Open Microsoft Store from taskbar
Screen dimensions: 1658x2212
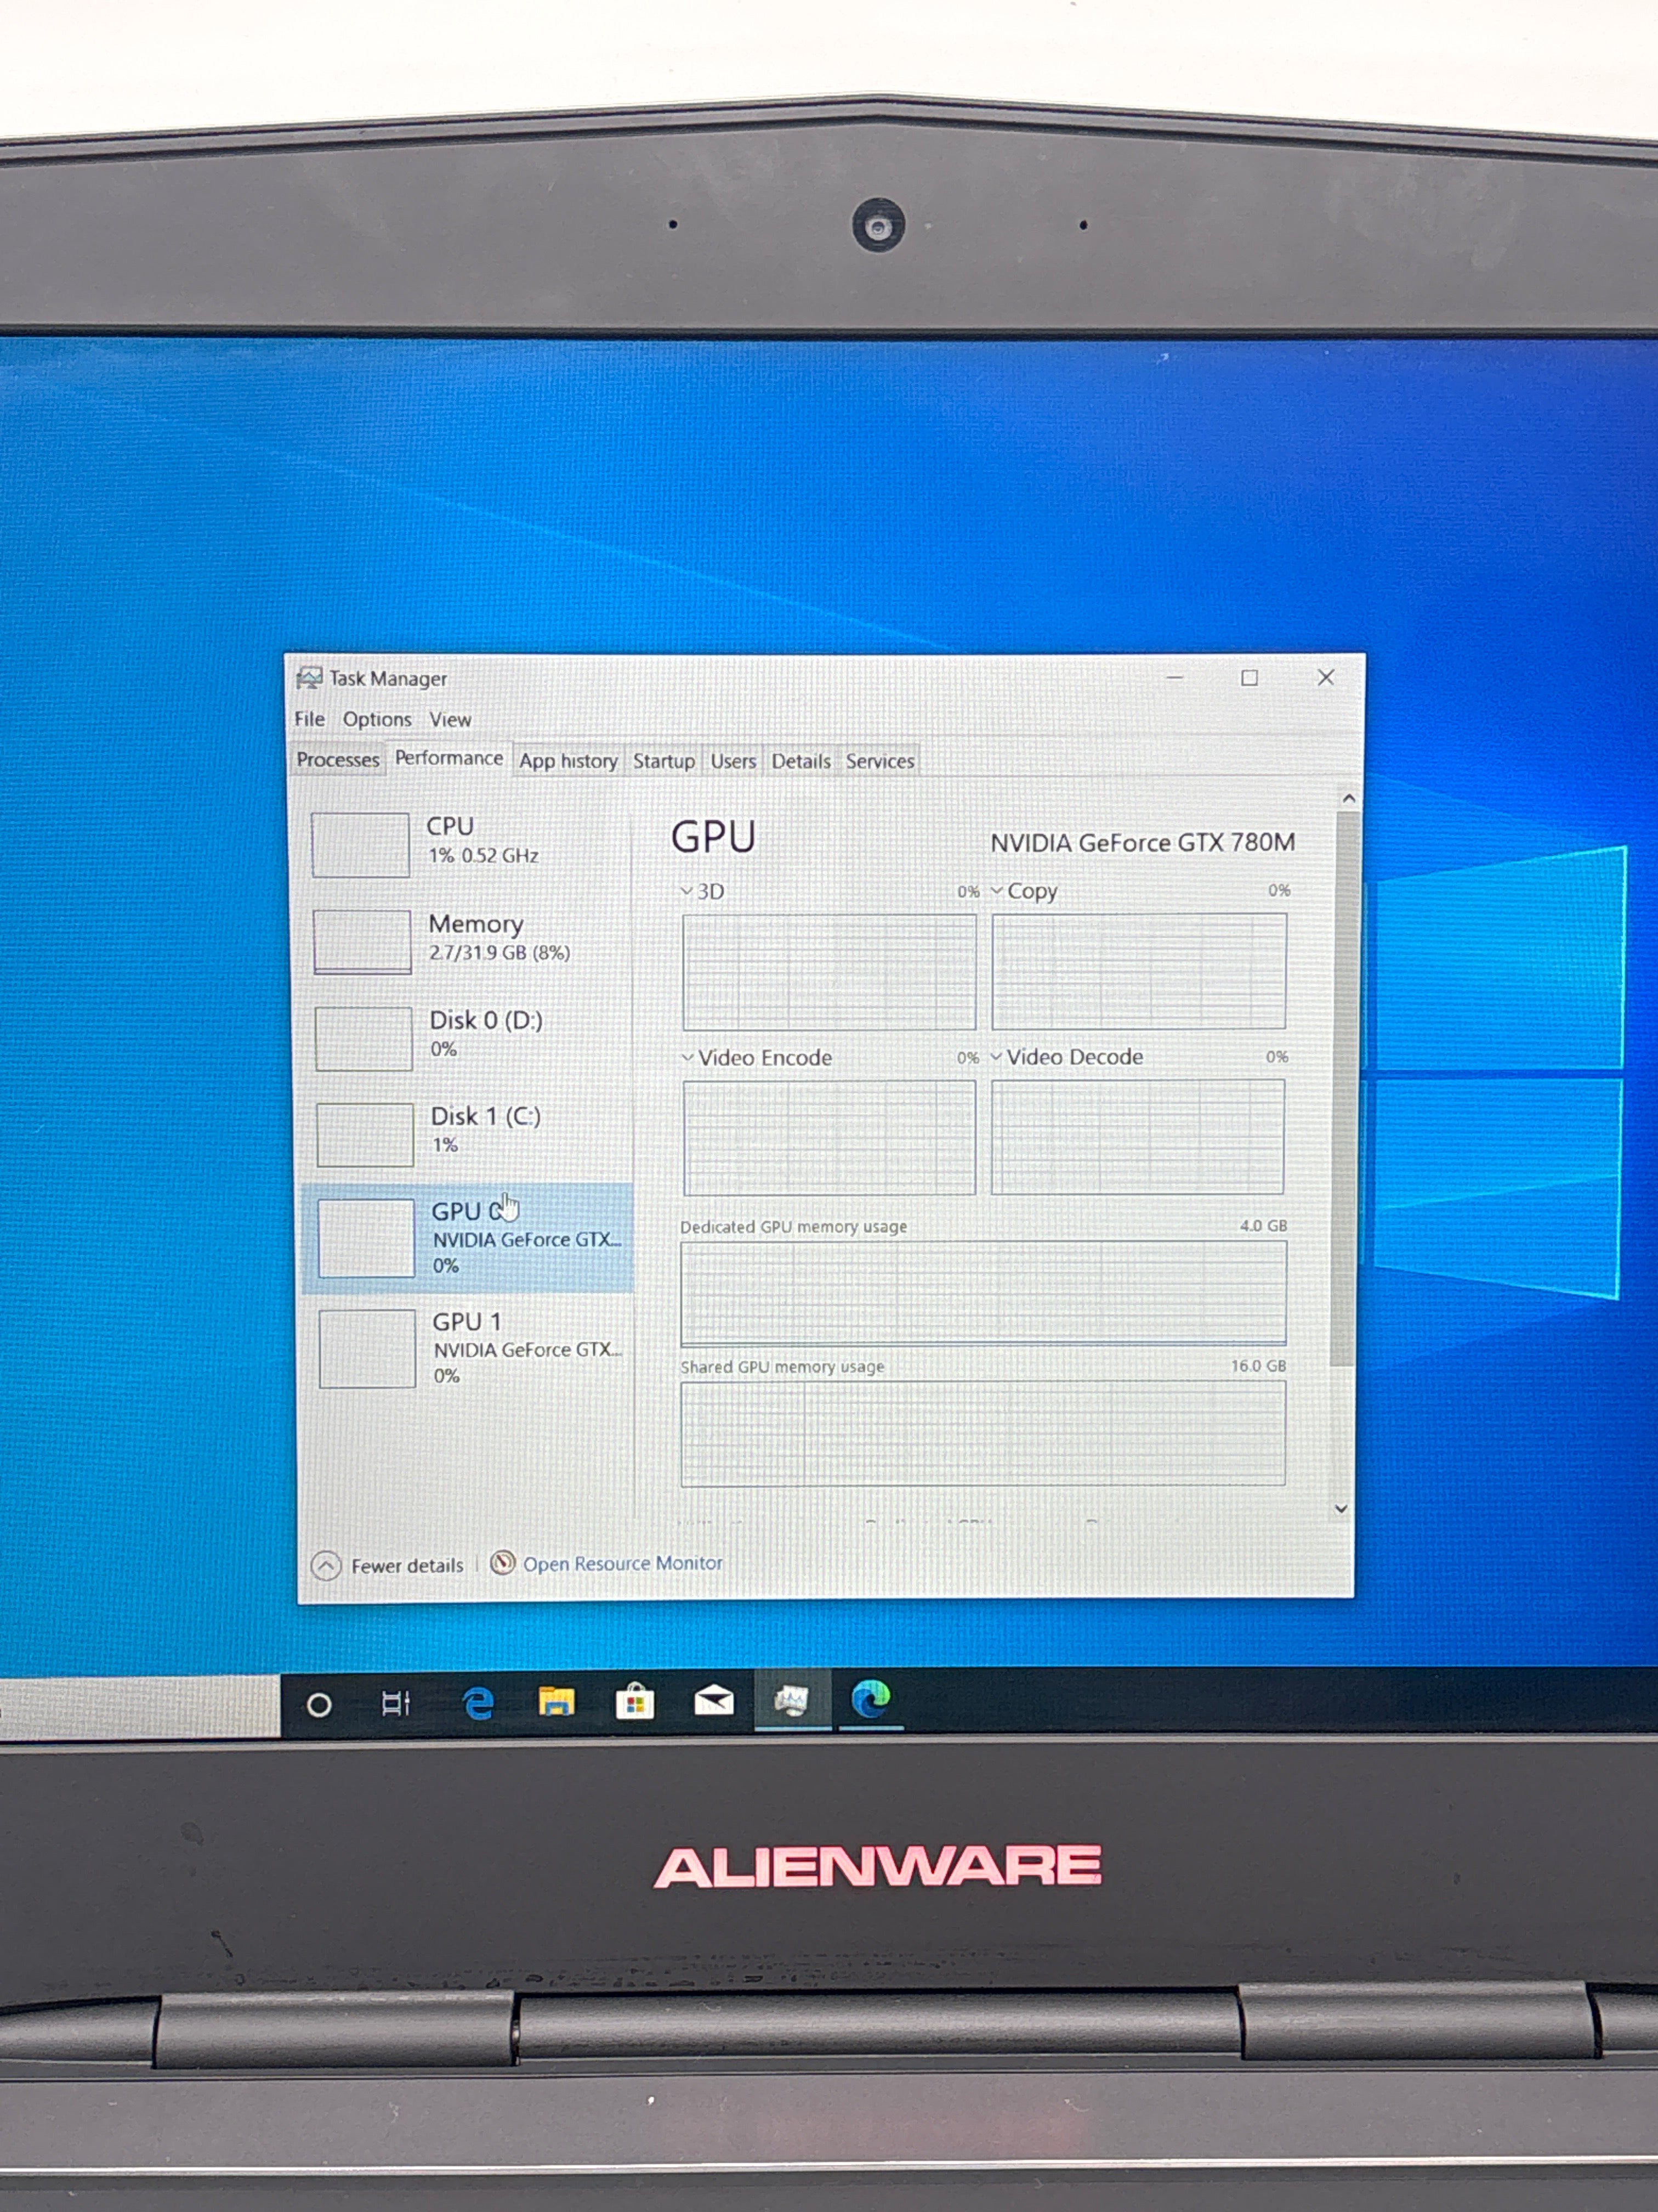634,1702
